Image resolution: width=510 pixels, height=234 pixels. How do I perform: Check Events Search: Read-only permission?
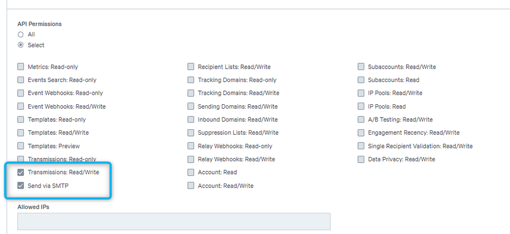[21, 80]
